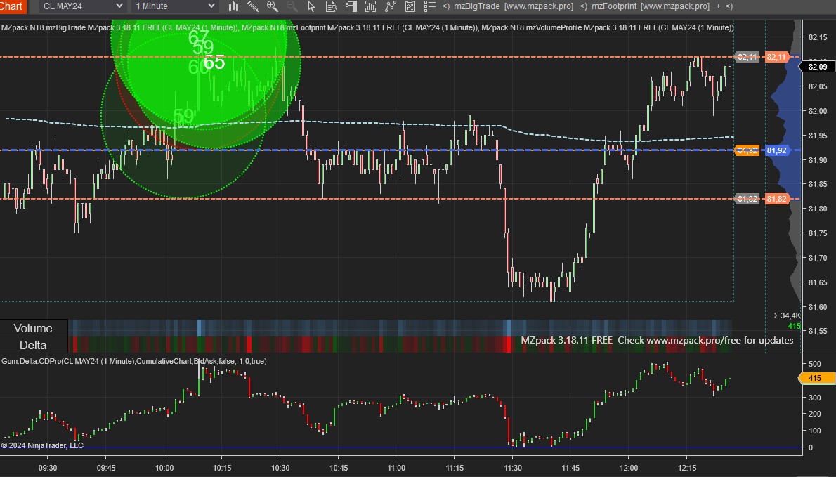Screen dimensions: 836x477
Task: Click the blue 81,92 price level label
Action: [776, 150]
